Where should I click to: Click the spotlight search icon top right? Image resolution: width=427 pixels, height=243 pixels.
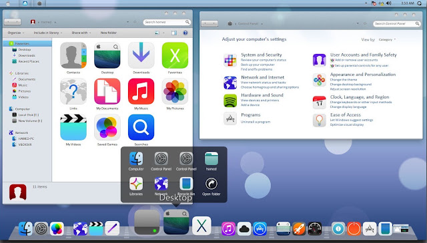[x=420, y=3]
